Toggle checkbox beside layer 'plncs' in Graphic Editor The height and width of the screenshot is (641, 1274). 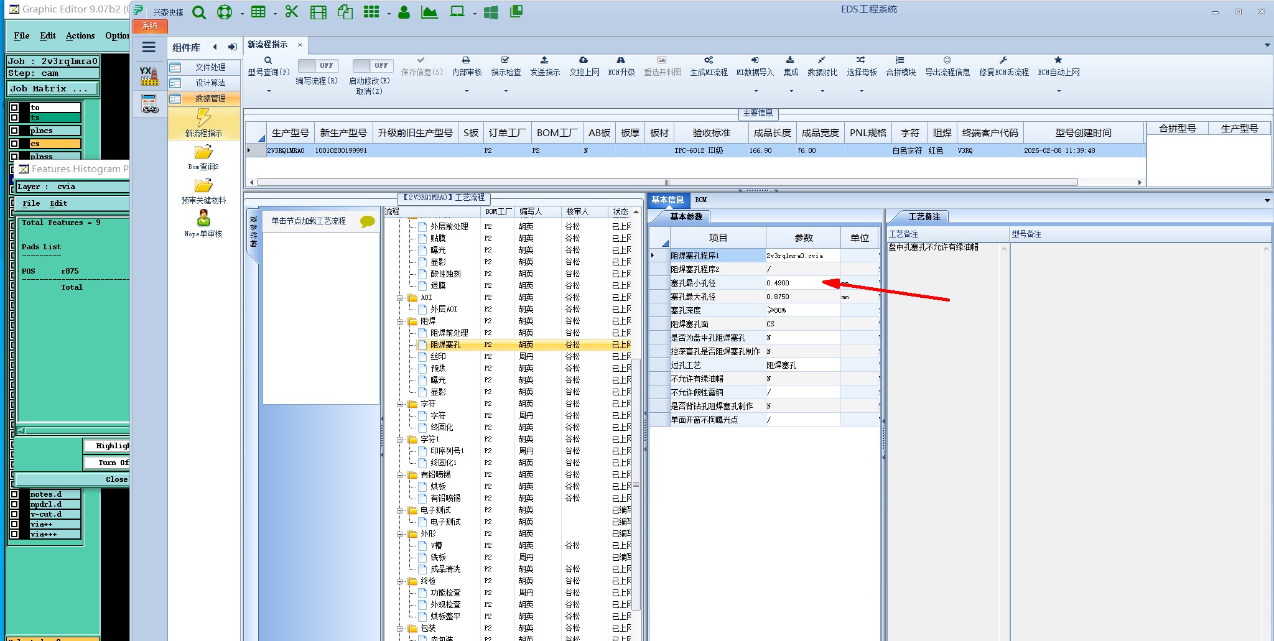14,131
